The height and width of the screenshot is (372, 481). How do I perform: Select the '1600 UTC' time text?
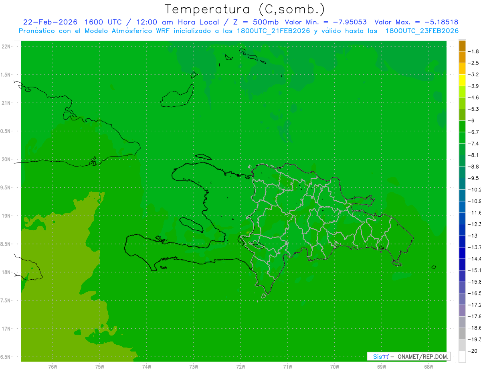pyautogui.click(x=103, y=22)
